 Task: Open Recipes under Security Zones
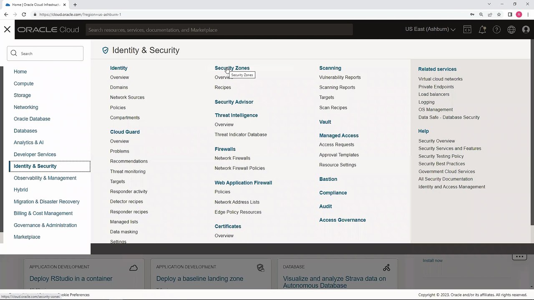[223, 87]
